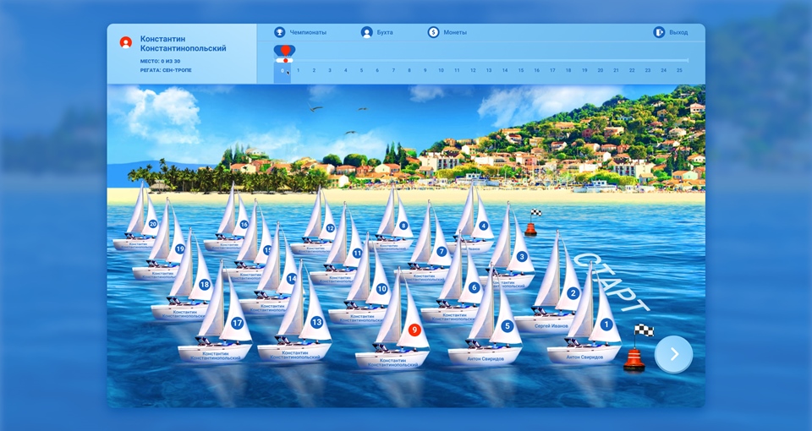This screenshot has height=431, width=812.
Task: Click the Выход exit door icon
Action: point(659,32)
